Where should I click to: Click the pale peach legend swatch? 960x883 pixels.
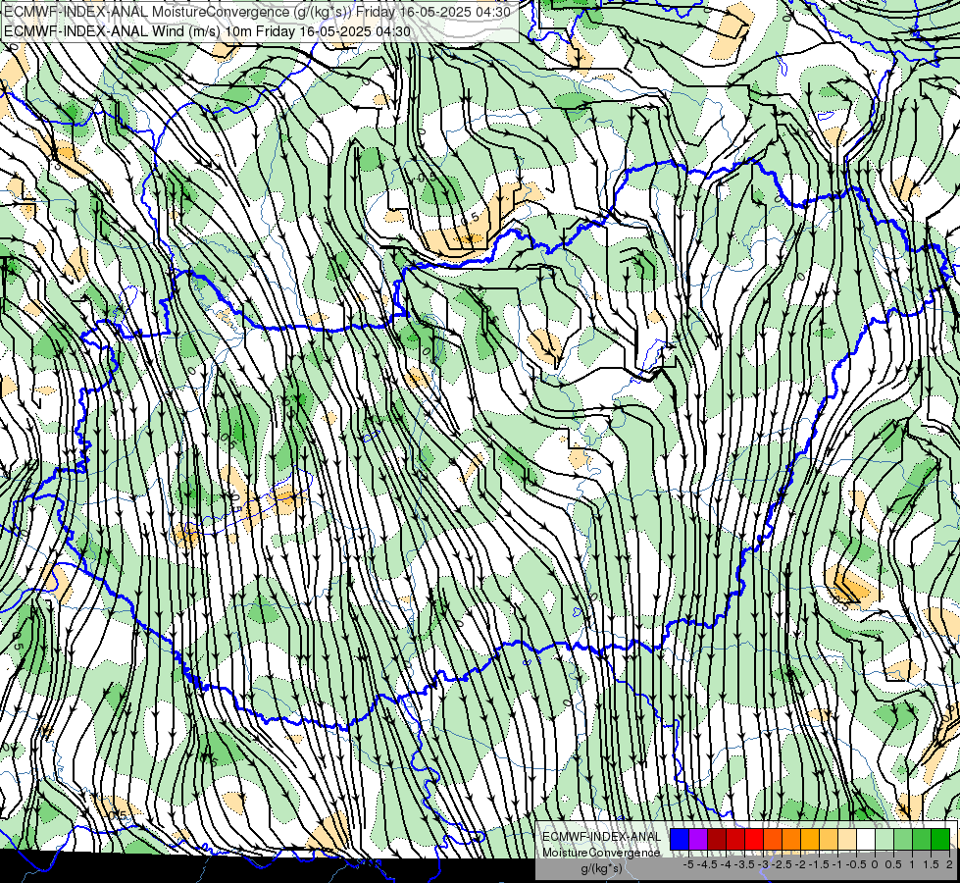847,840
